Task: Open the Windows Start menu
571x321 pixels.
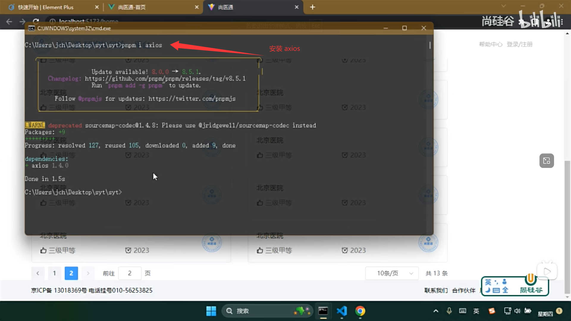Action: tap(211, 311)
